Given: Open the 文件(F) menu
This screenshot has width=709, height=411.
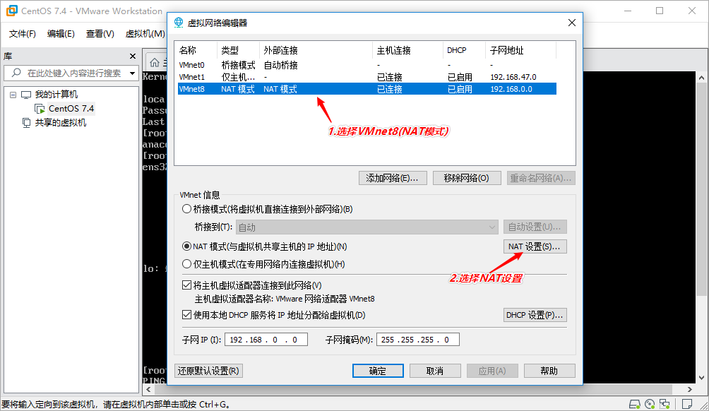Looking at the screenshot, I should 22,34.
